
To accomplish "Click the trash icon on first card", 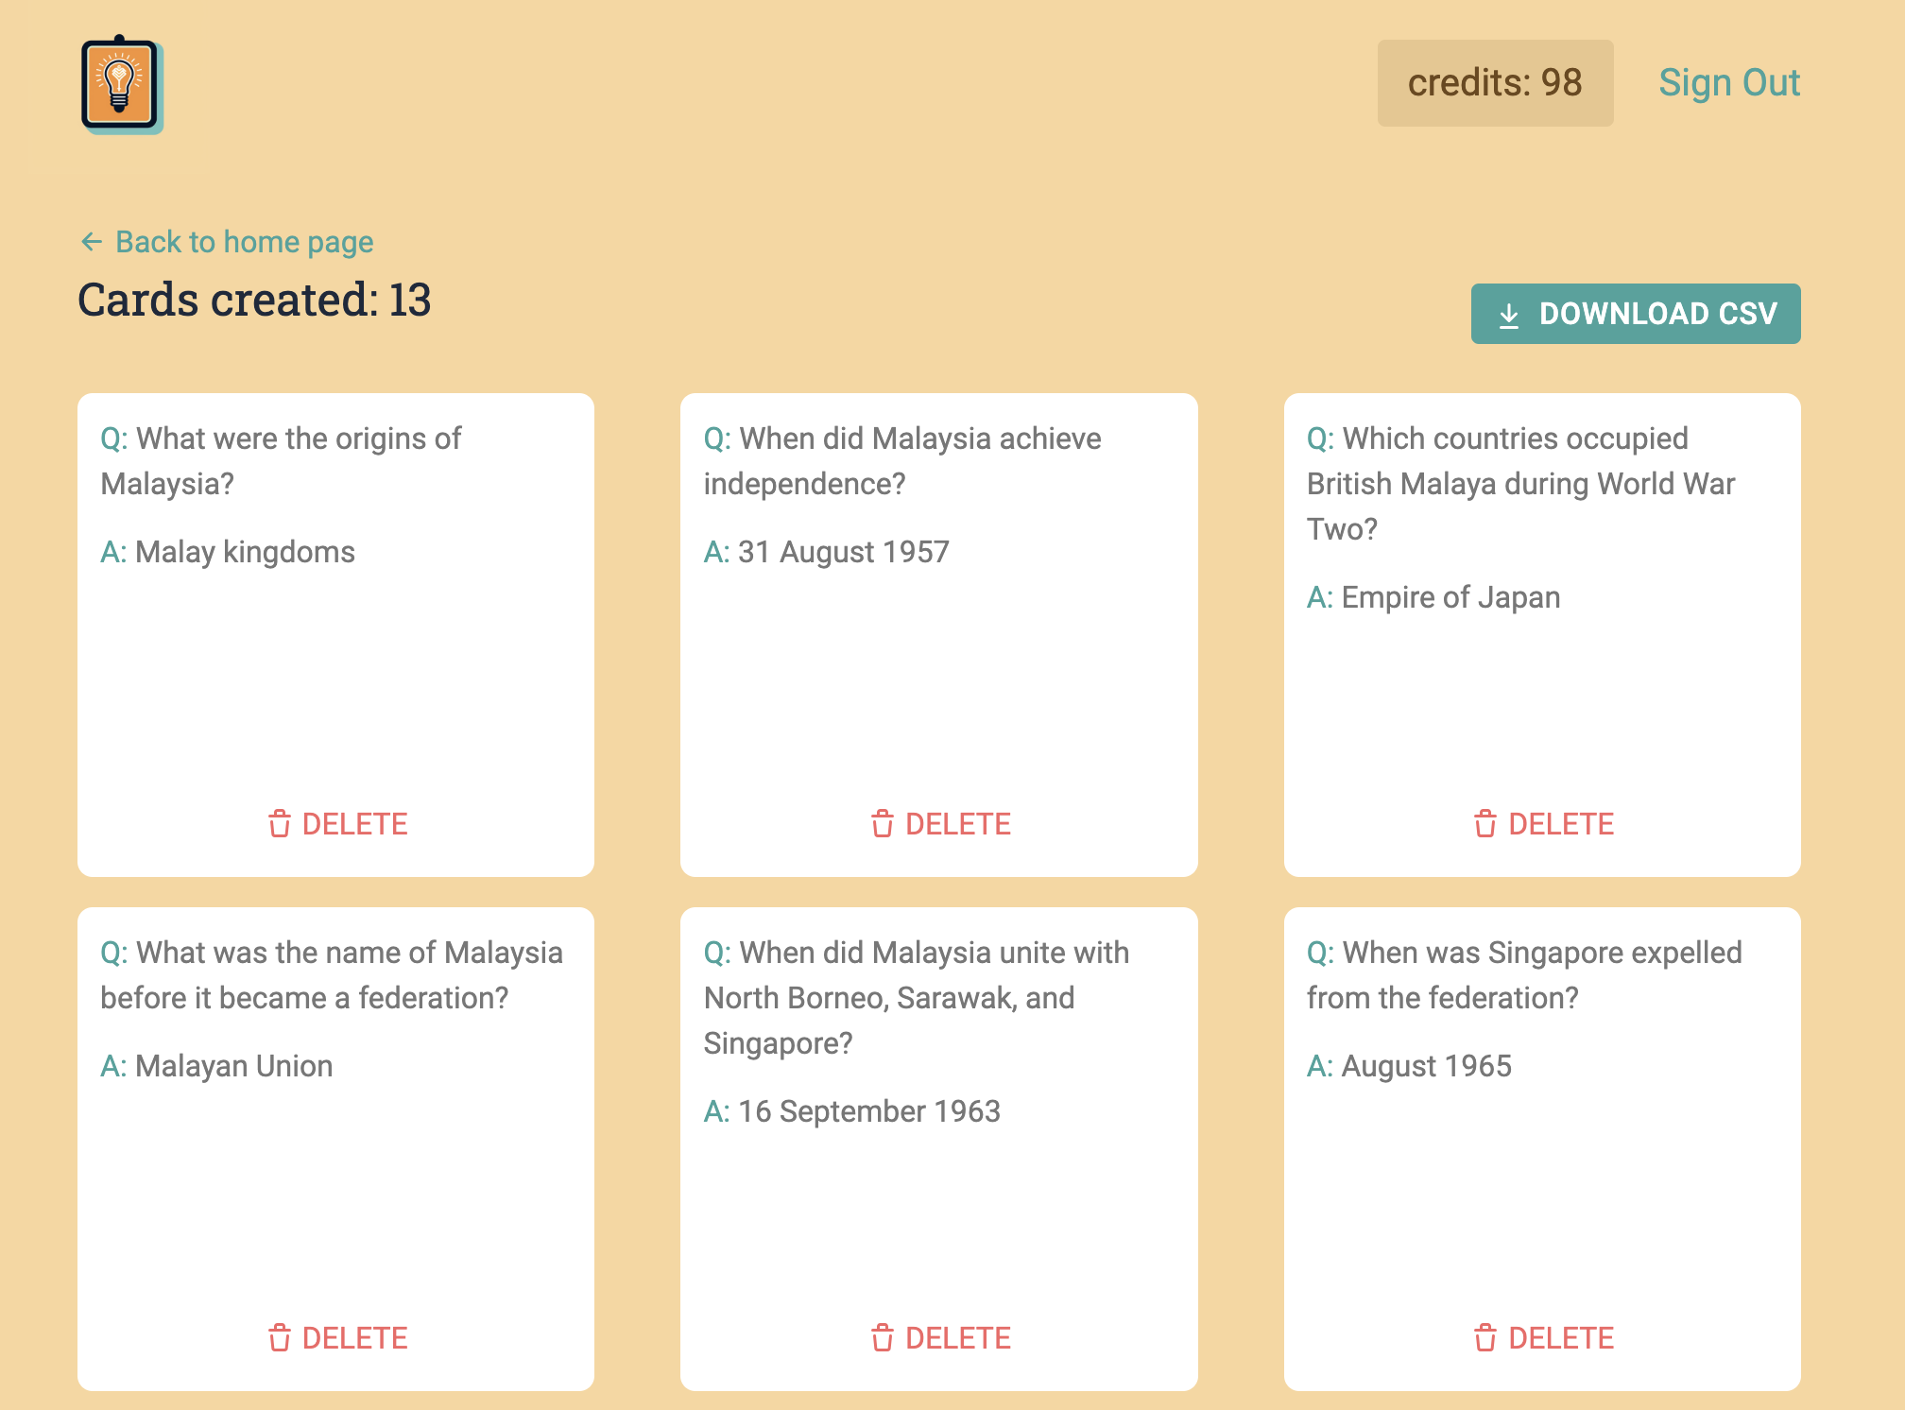I will 274,823.
